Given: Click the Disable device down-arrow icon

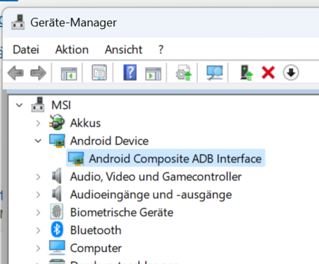Looking at the screenshot, I should [291, 72].
